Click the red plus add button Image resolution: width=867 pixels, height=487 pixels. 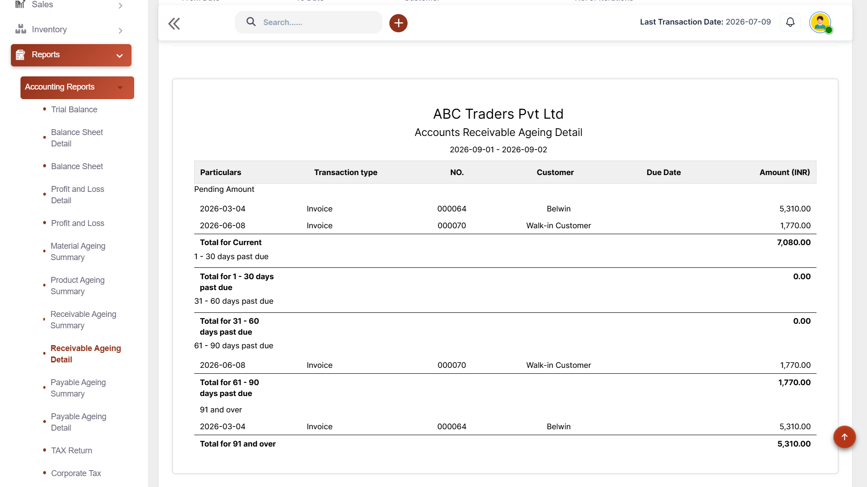pos(398,23)
